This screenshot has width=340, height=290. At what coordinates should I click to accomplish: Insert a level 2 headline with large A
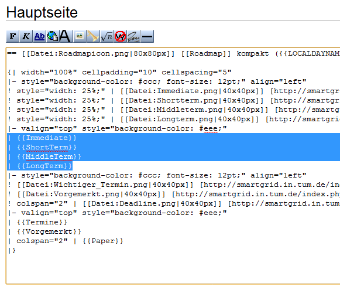pyautogui.click(x=66, y=36)
